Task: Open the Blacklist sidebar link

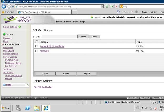Action: [9, 79]
